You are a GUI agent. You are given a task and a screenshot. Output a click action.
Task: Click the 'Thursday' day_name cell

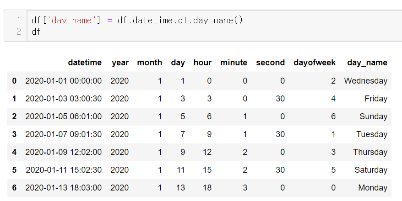pyautogui.click(x=370, y=152)
